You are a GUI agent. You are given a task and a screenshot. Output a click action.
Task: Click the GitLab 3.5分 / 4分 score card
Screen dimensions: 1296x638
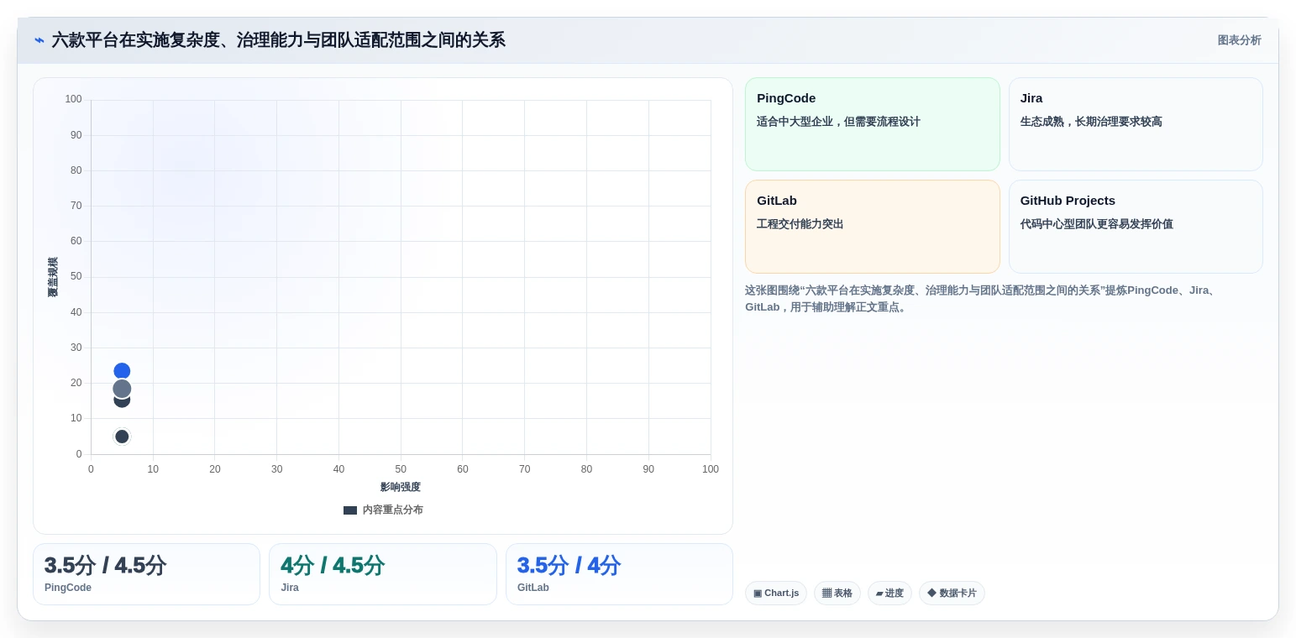pos(619,574)
